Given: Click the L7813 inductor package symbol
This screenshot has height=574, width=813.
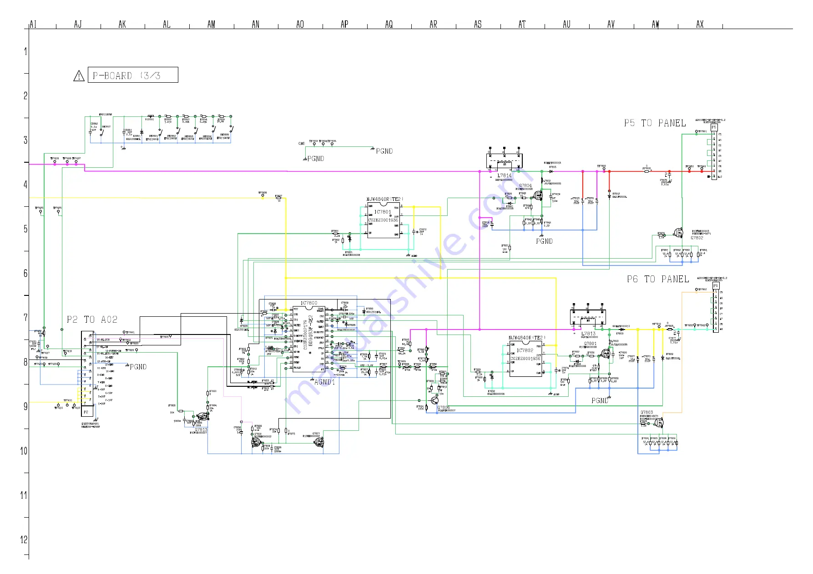Looking at the screenshot, I should (x=588, y=317).
